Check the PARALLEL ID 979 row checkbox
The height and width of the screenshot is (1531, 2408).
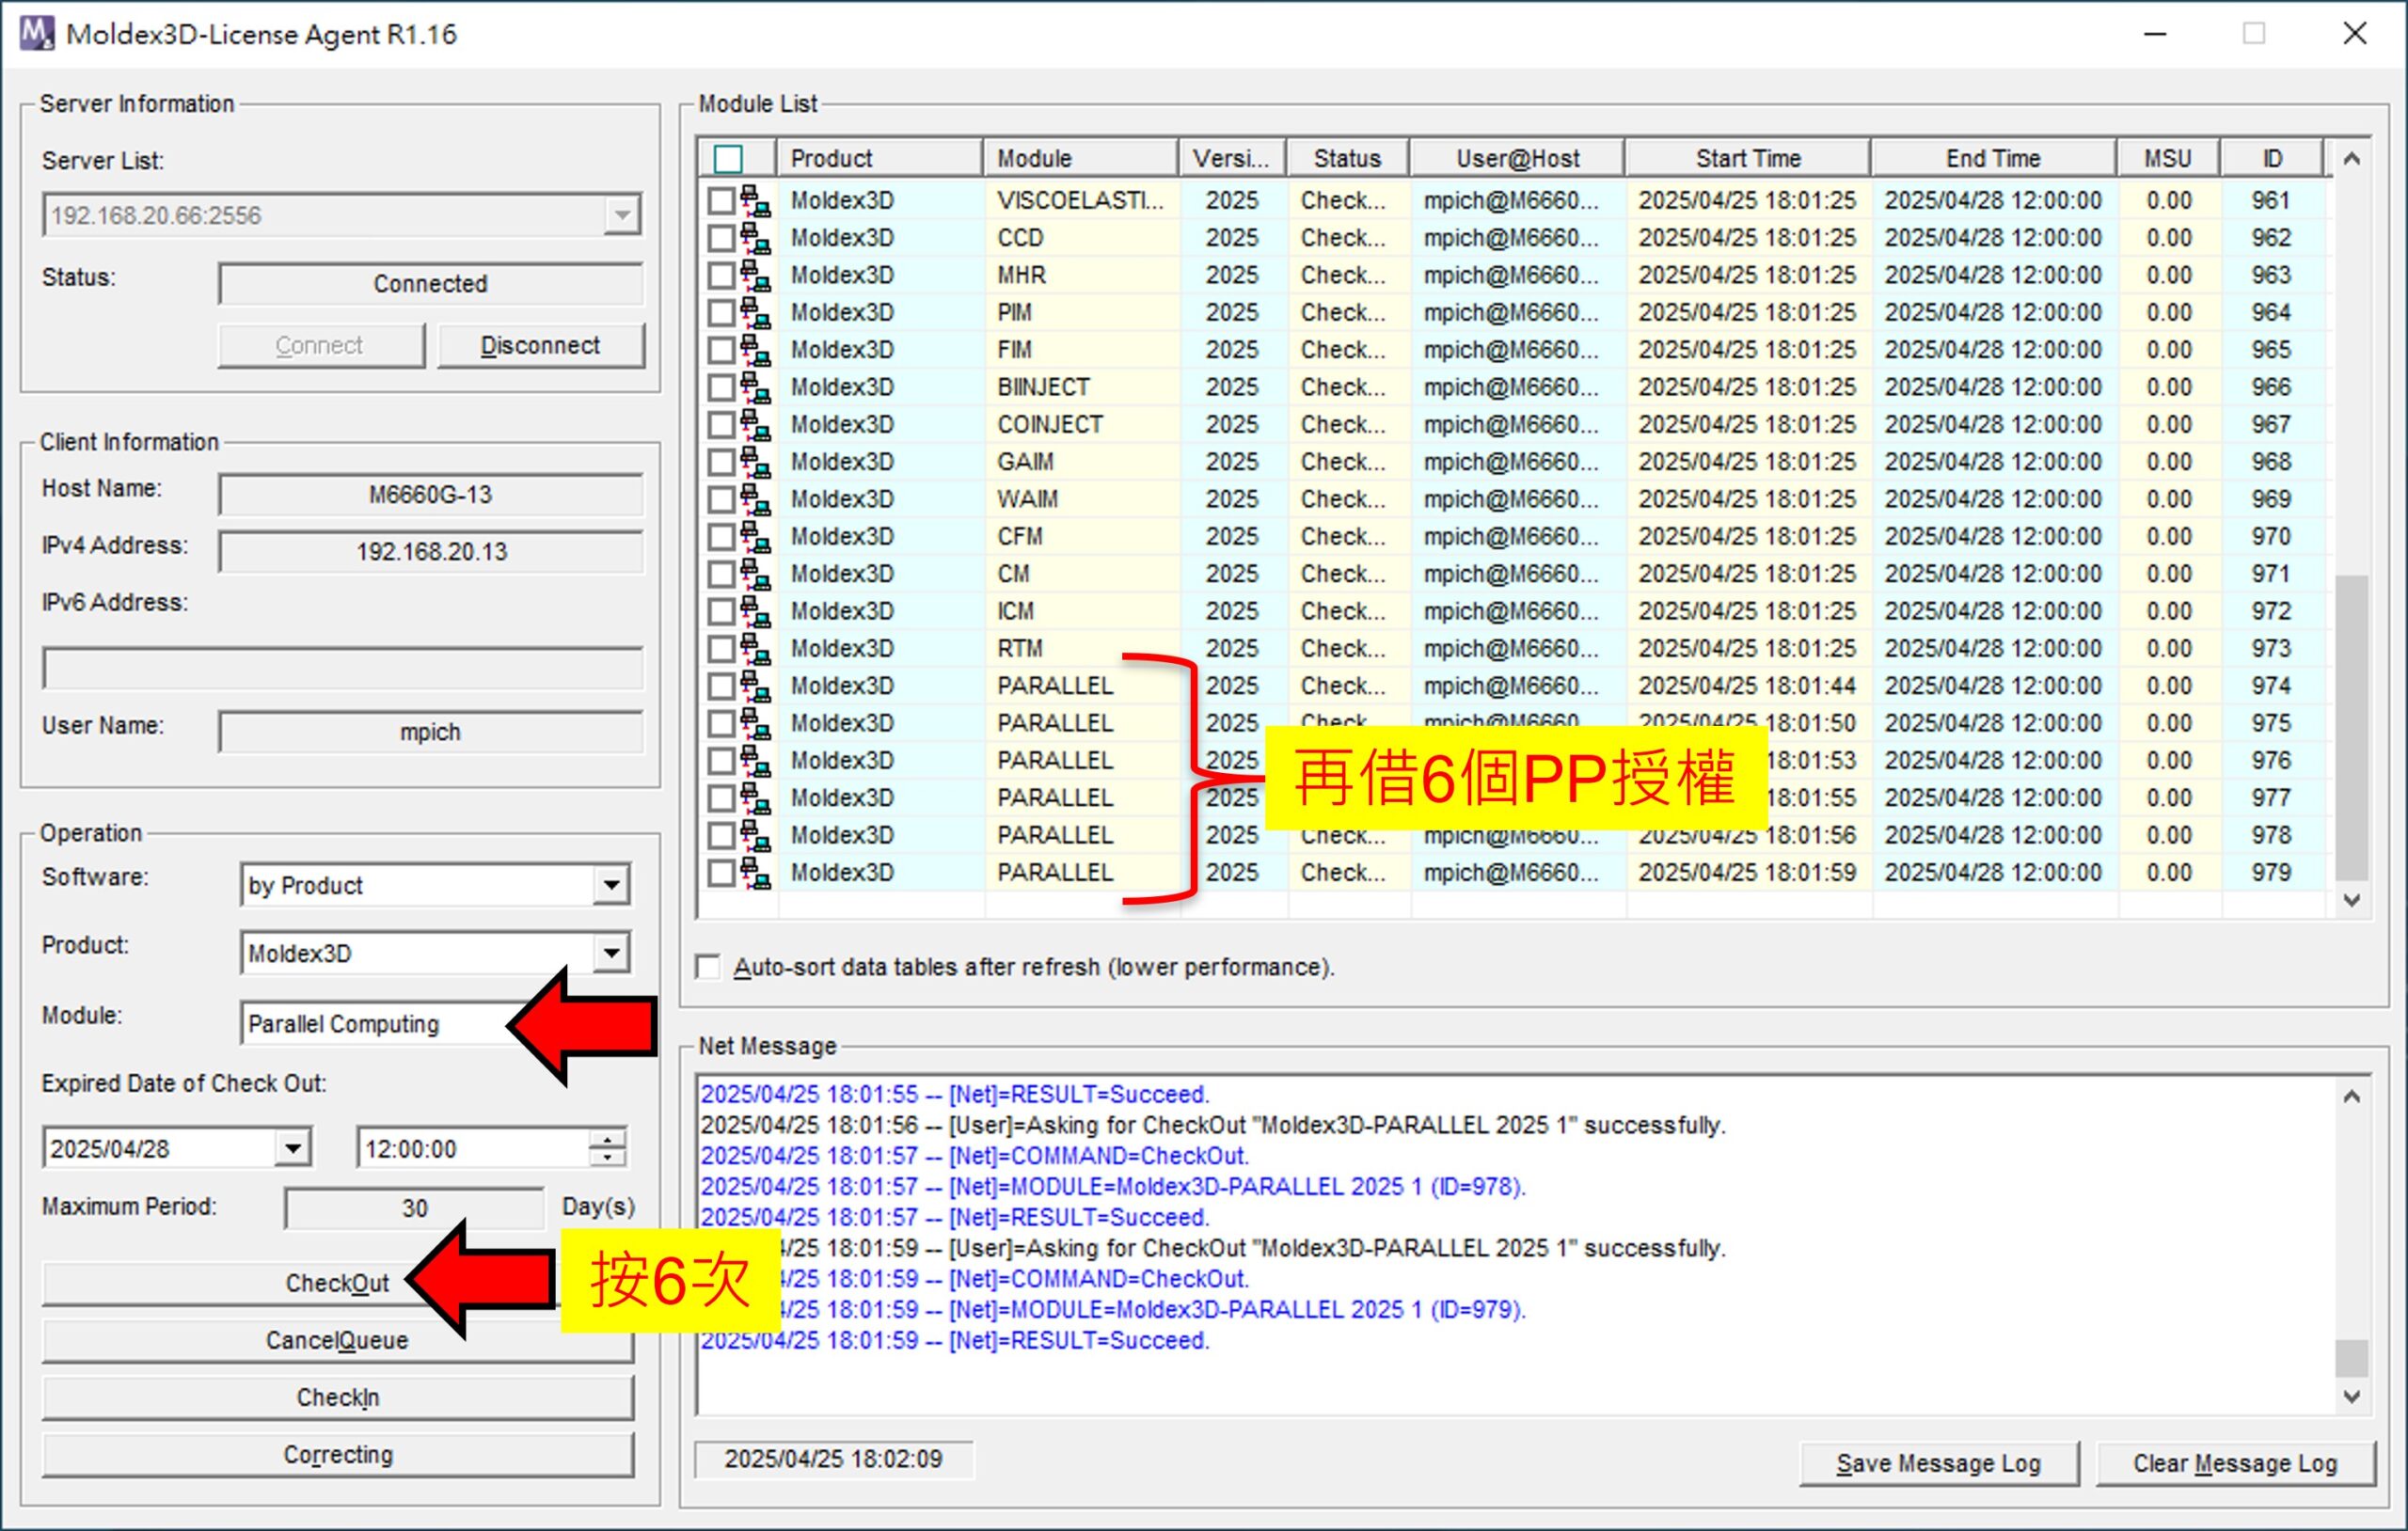coord(721,872)
